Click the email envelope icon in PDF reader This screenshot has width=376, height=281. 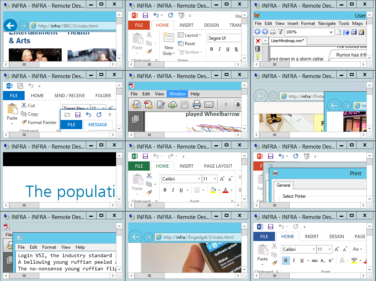pos(209,105)
